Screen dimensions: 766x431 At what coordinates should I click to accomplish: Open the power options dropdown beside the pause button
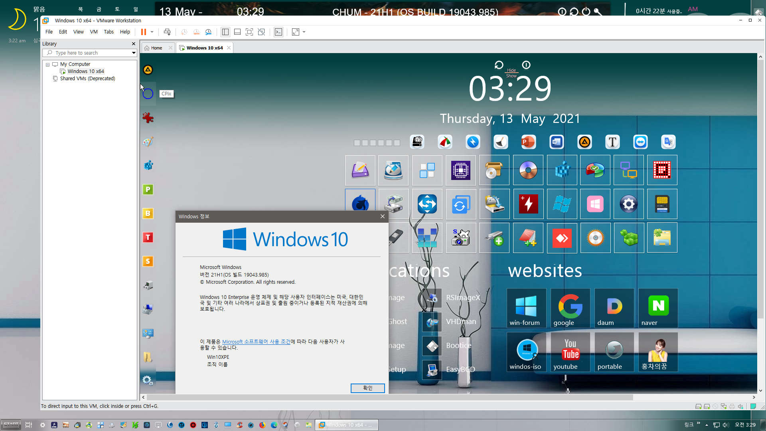pos(152,32)
